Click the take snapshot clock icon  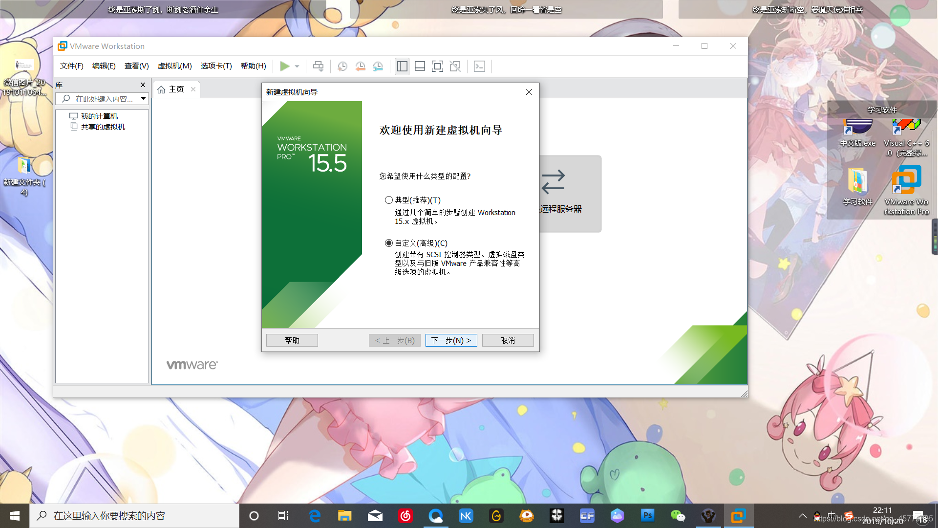[x=342, y=66]
